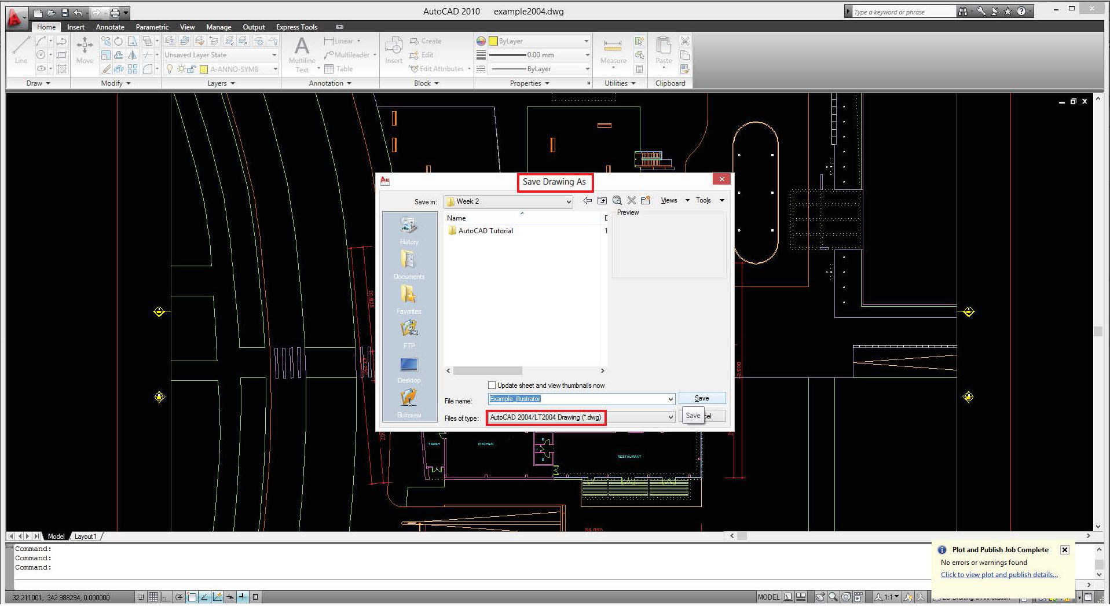
Task: Open the AutoCAD Tutorial folder
Action: click(x=481, y=231)
